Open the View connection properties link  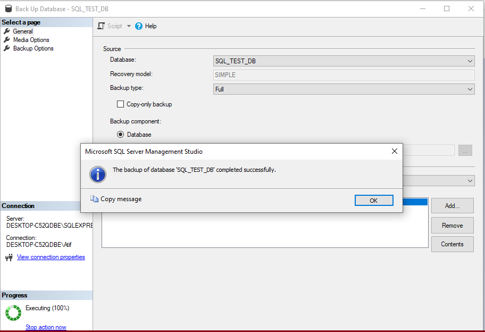tap(51, 257)
